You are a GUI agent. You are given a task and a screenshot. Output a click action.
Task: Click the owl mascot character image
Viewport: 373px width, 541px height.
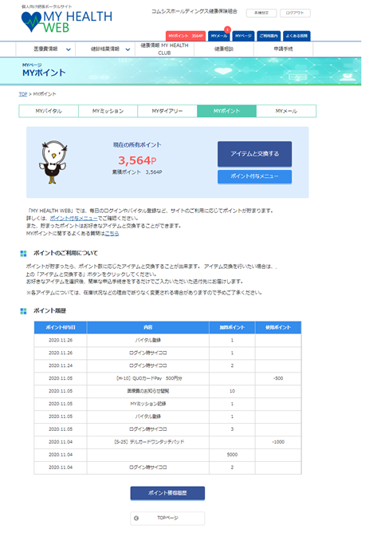53,162
